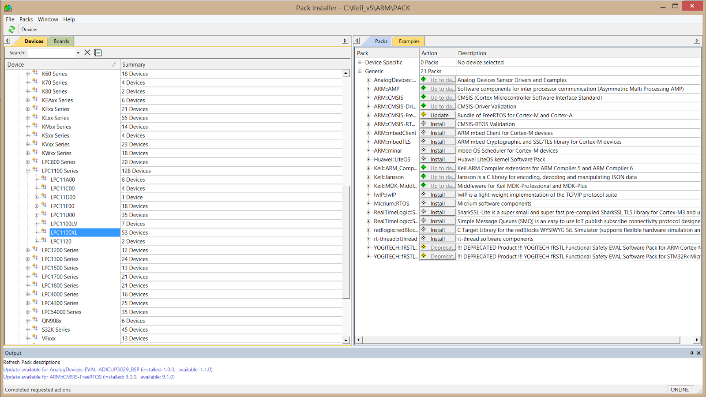Click the collapse all tree icon

[x=98, y=52]
